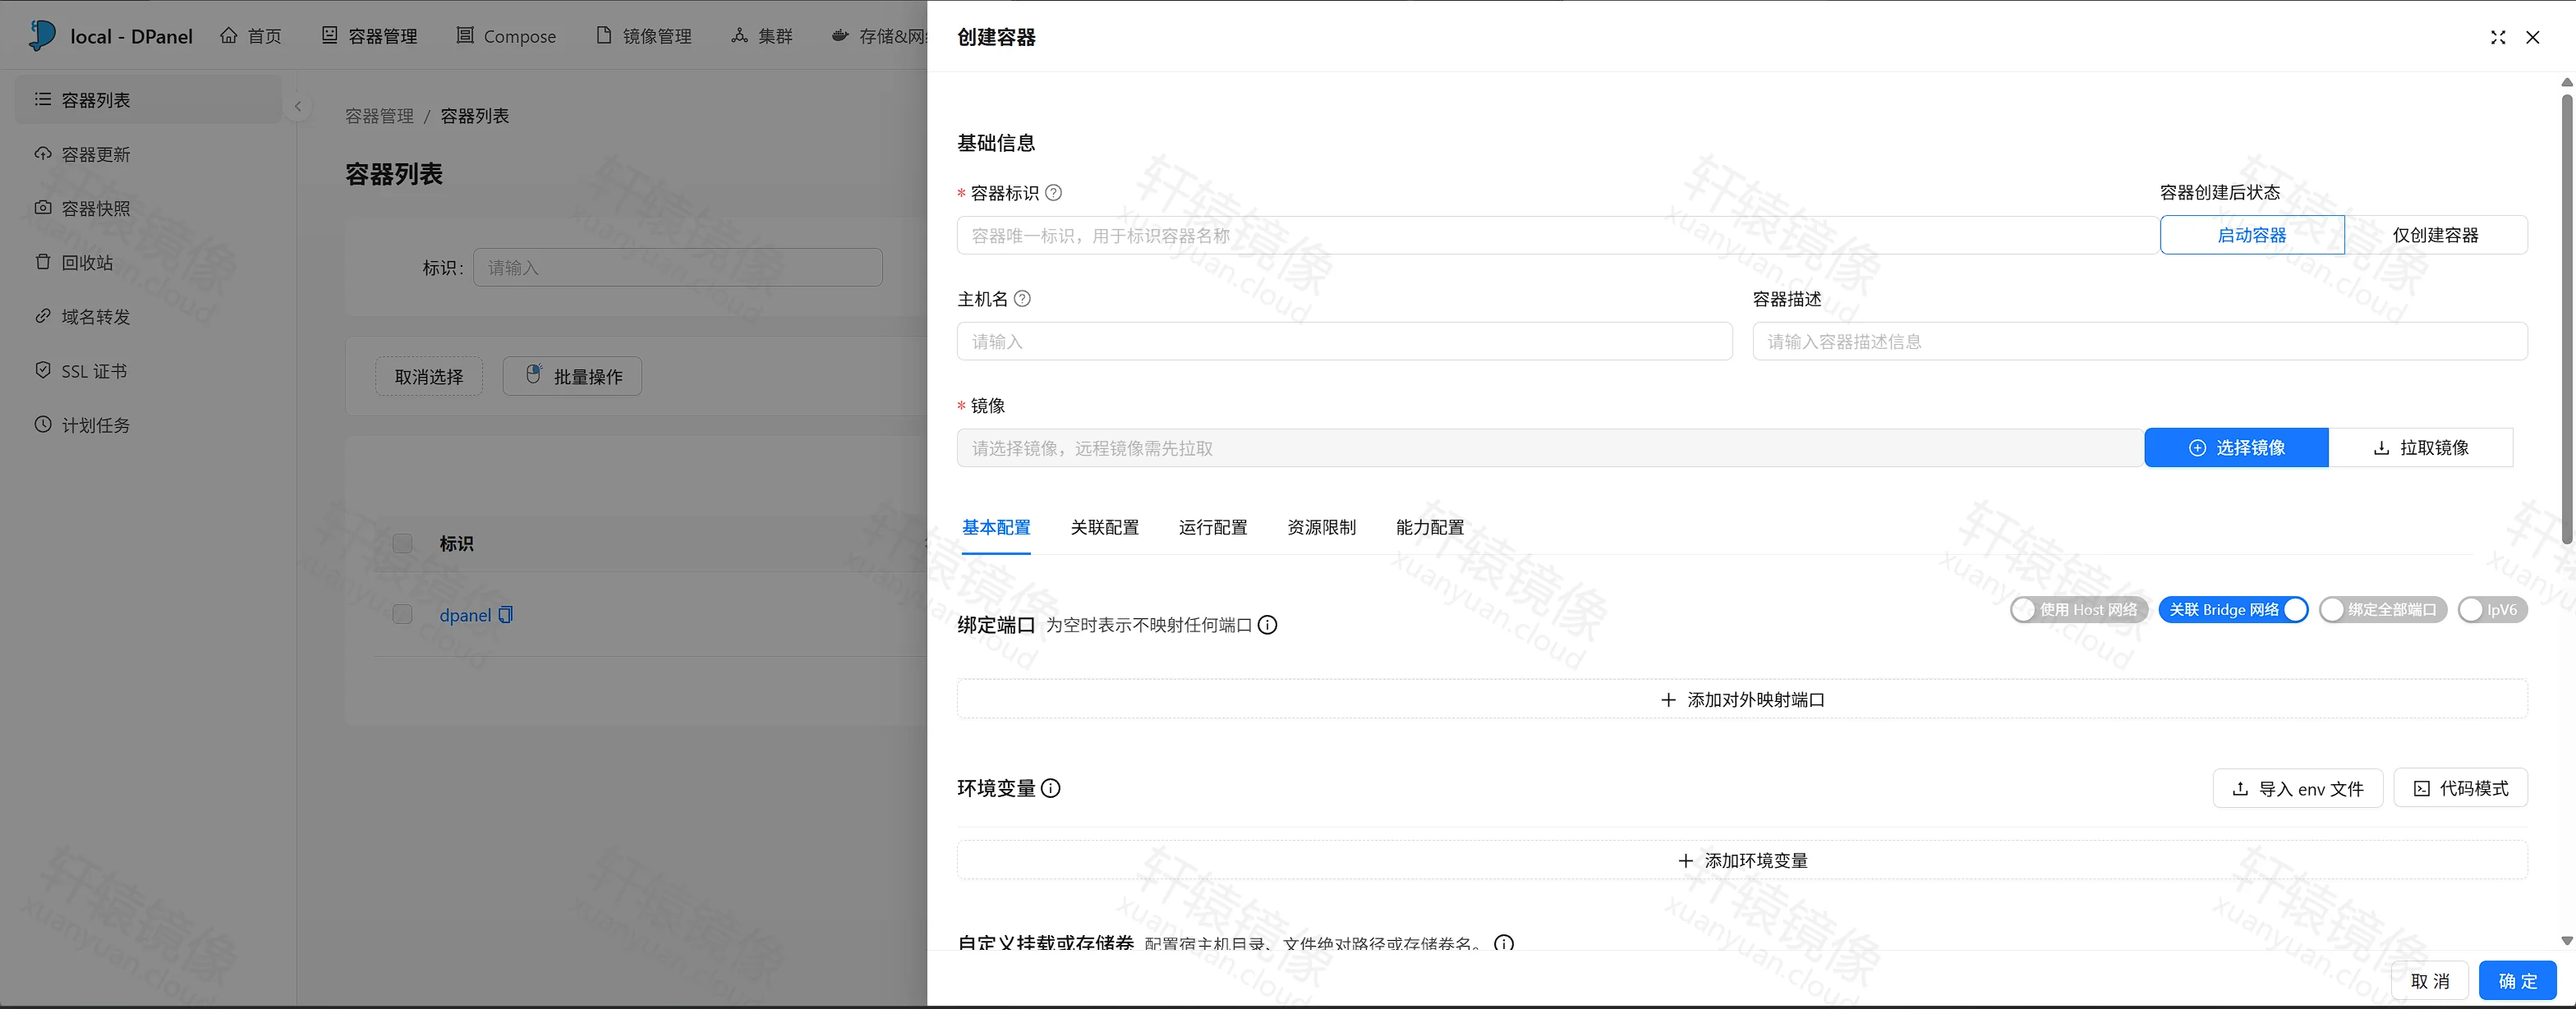The height and width of the screenshot is (1009, 2576).
Task: Click the info icon beside 环境变量
Action: (x=1051, y=788)
